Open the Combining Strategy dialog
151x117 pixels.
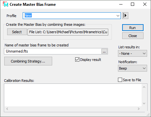[28, 61]
